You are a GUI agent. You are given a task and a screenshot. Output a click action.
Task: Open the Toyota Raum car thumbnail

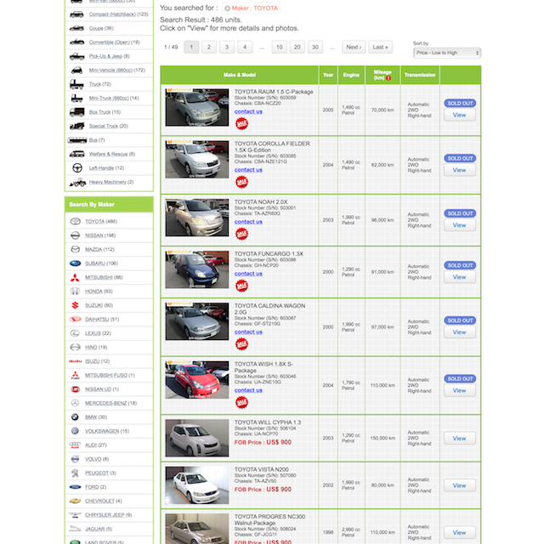point(197,107)
